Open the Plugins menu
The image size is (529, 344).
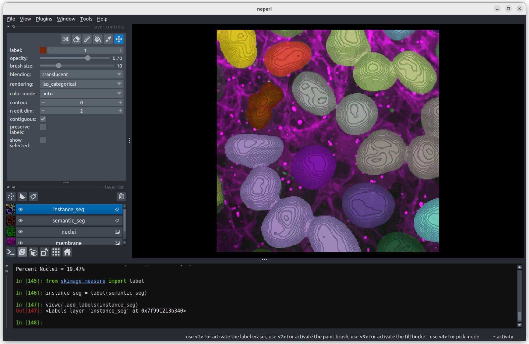(44, 19)
